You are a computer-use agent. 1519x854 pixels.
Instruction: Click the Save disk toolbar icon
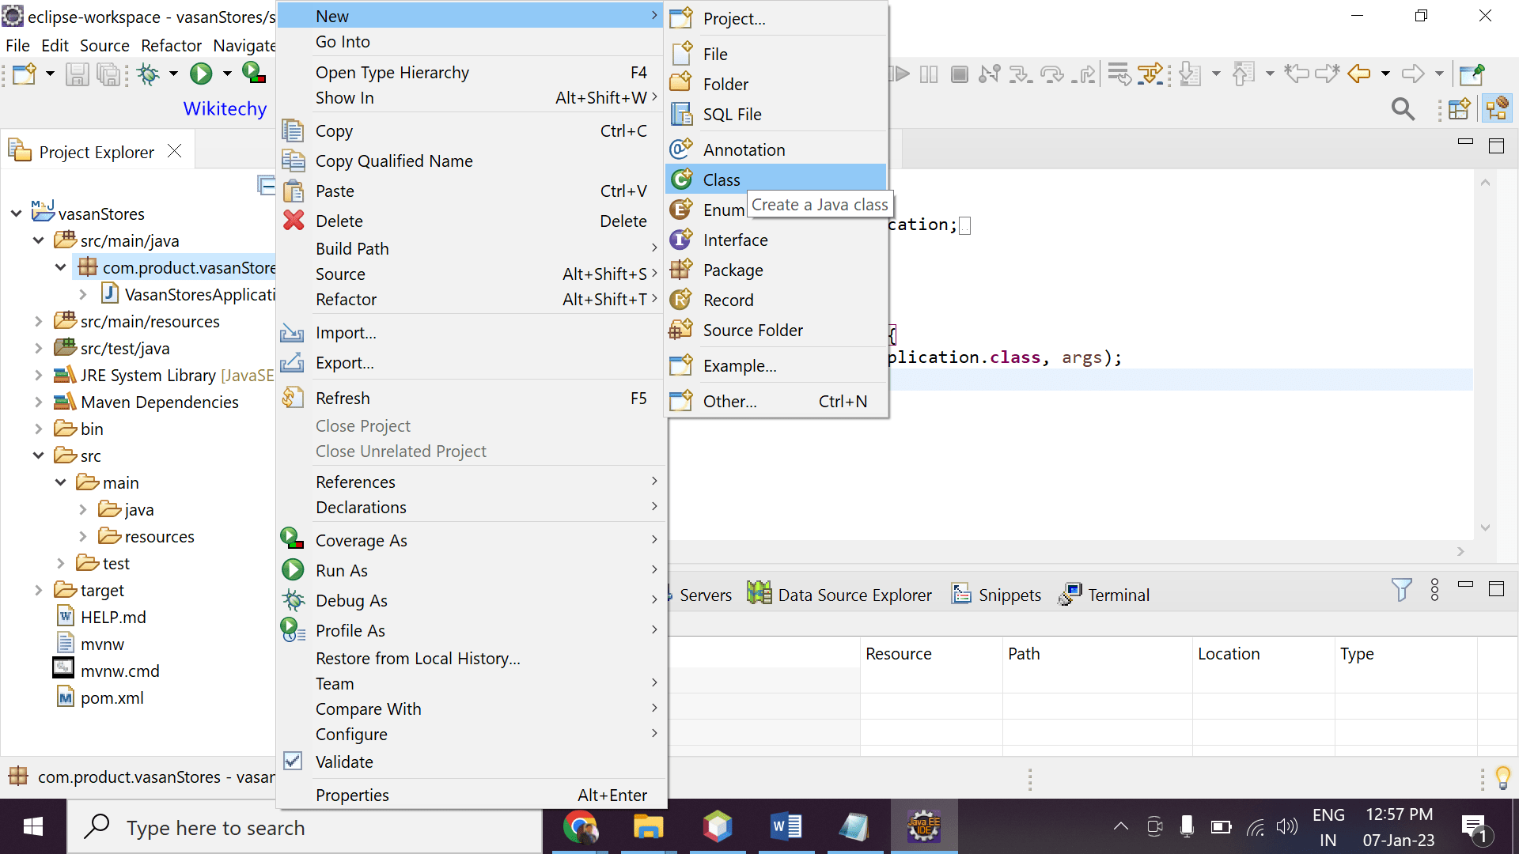pyautogui.click(x=77, y=74)
